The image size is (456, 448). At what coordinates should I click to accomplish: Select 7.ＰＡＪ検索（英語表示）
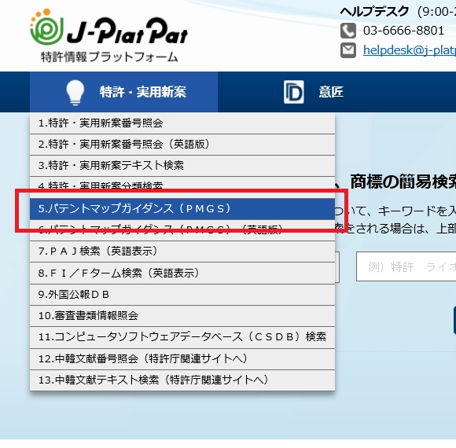point(182,252)
